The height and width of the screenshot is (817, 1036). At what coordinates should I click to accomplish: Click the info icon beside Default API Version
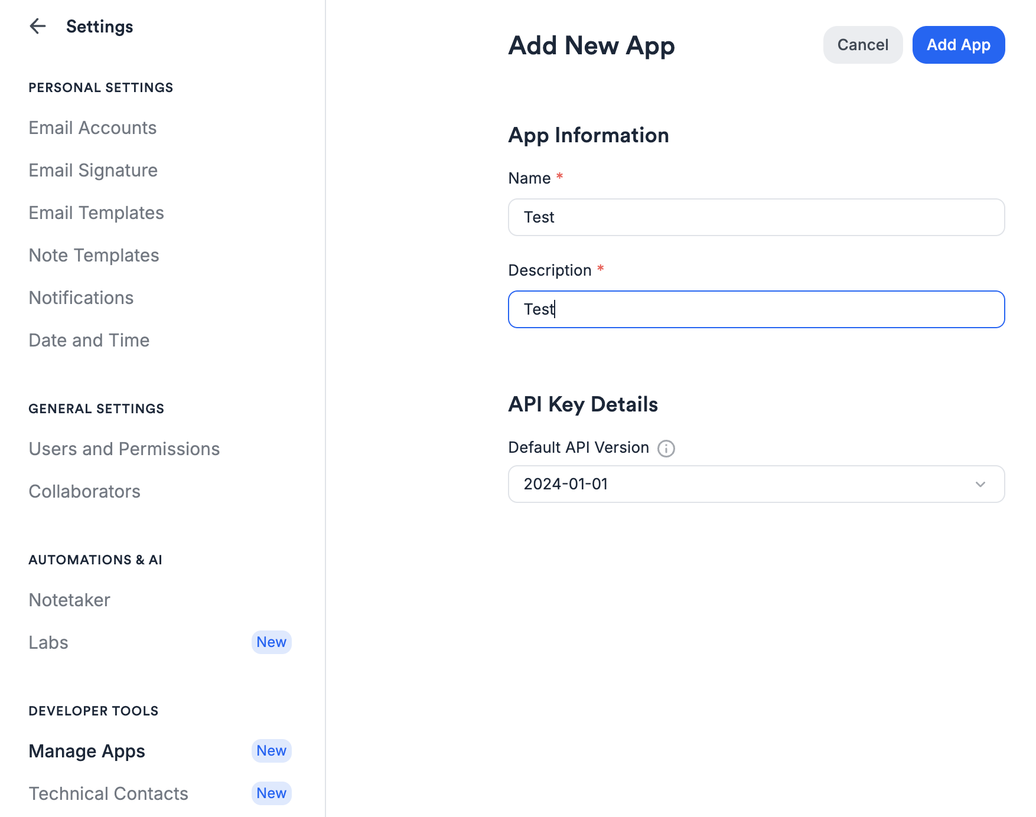coord(666,449)
